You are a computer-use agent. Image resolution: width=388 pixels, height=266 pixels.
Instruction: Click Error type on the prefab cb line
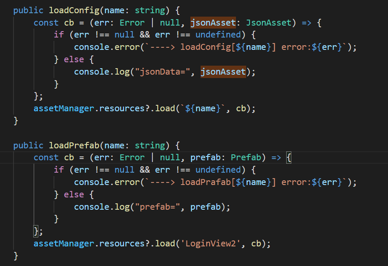tap(132, 158)
